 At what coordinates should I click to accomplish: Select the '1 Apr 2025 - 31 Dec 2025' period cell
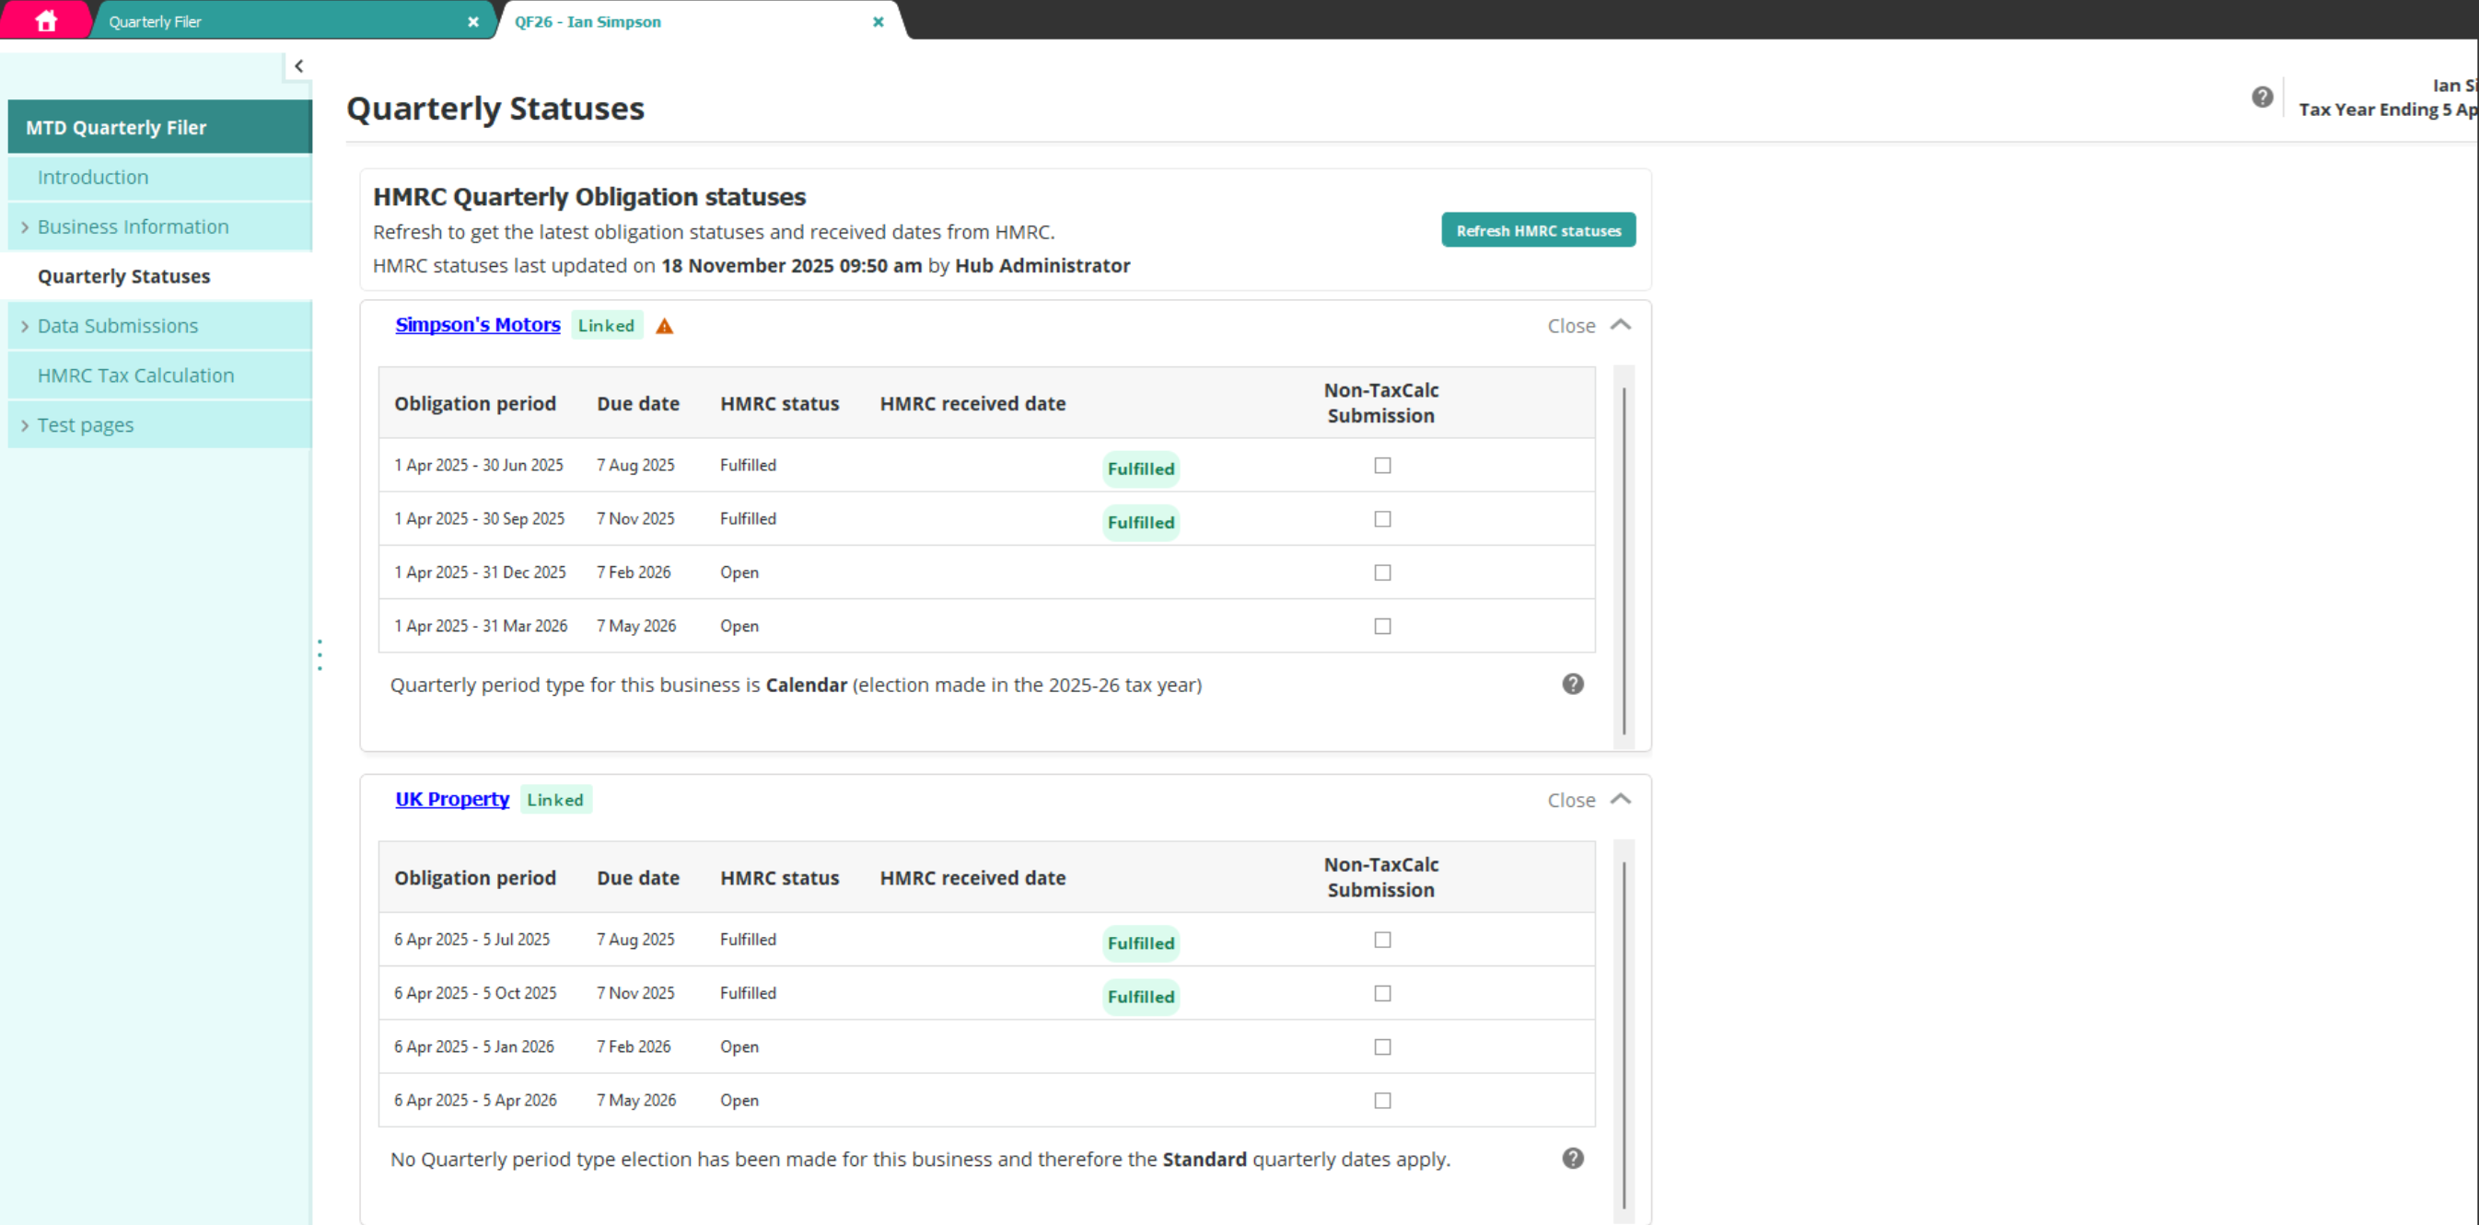click(479, 572)
